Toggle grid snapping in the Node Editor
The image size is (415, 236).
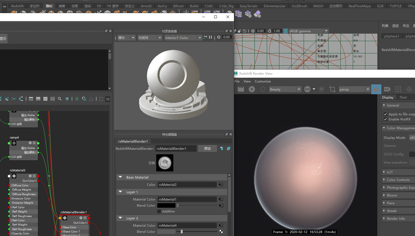[77, 99]
